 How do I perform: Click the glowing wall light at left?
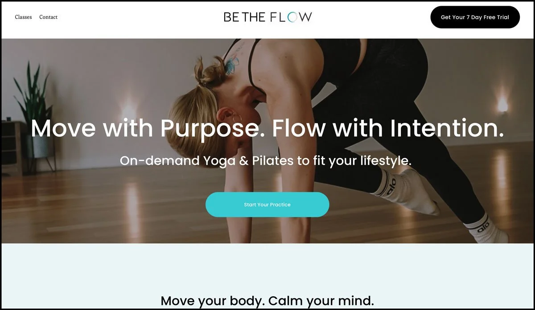(x=129, y=109)
